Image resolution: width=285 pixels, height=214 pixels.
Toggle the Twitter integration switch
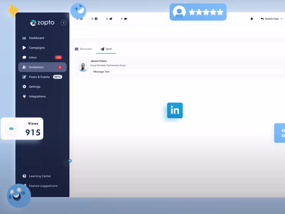[107, 19]
